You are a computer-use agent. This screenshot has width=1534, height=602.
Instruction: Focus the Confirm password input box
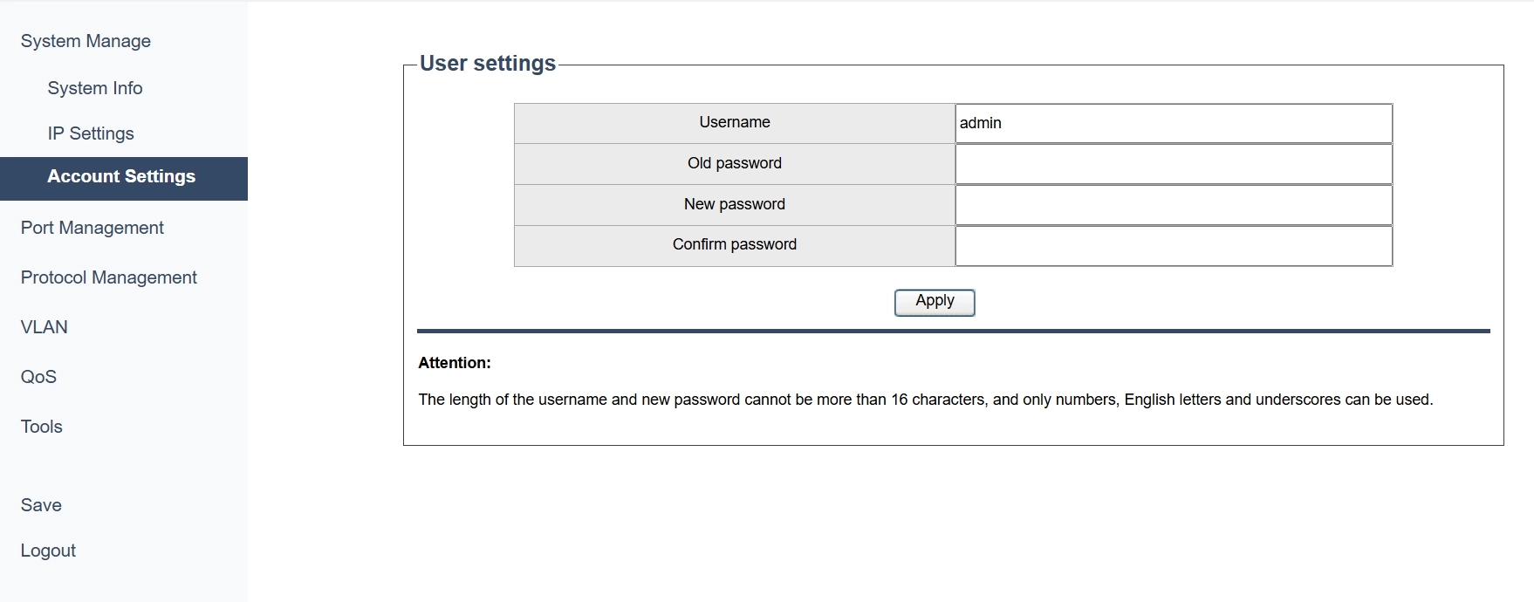(1173, 245)
